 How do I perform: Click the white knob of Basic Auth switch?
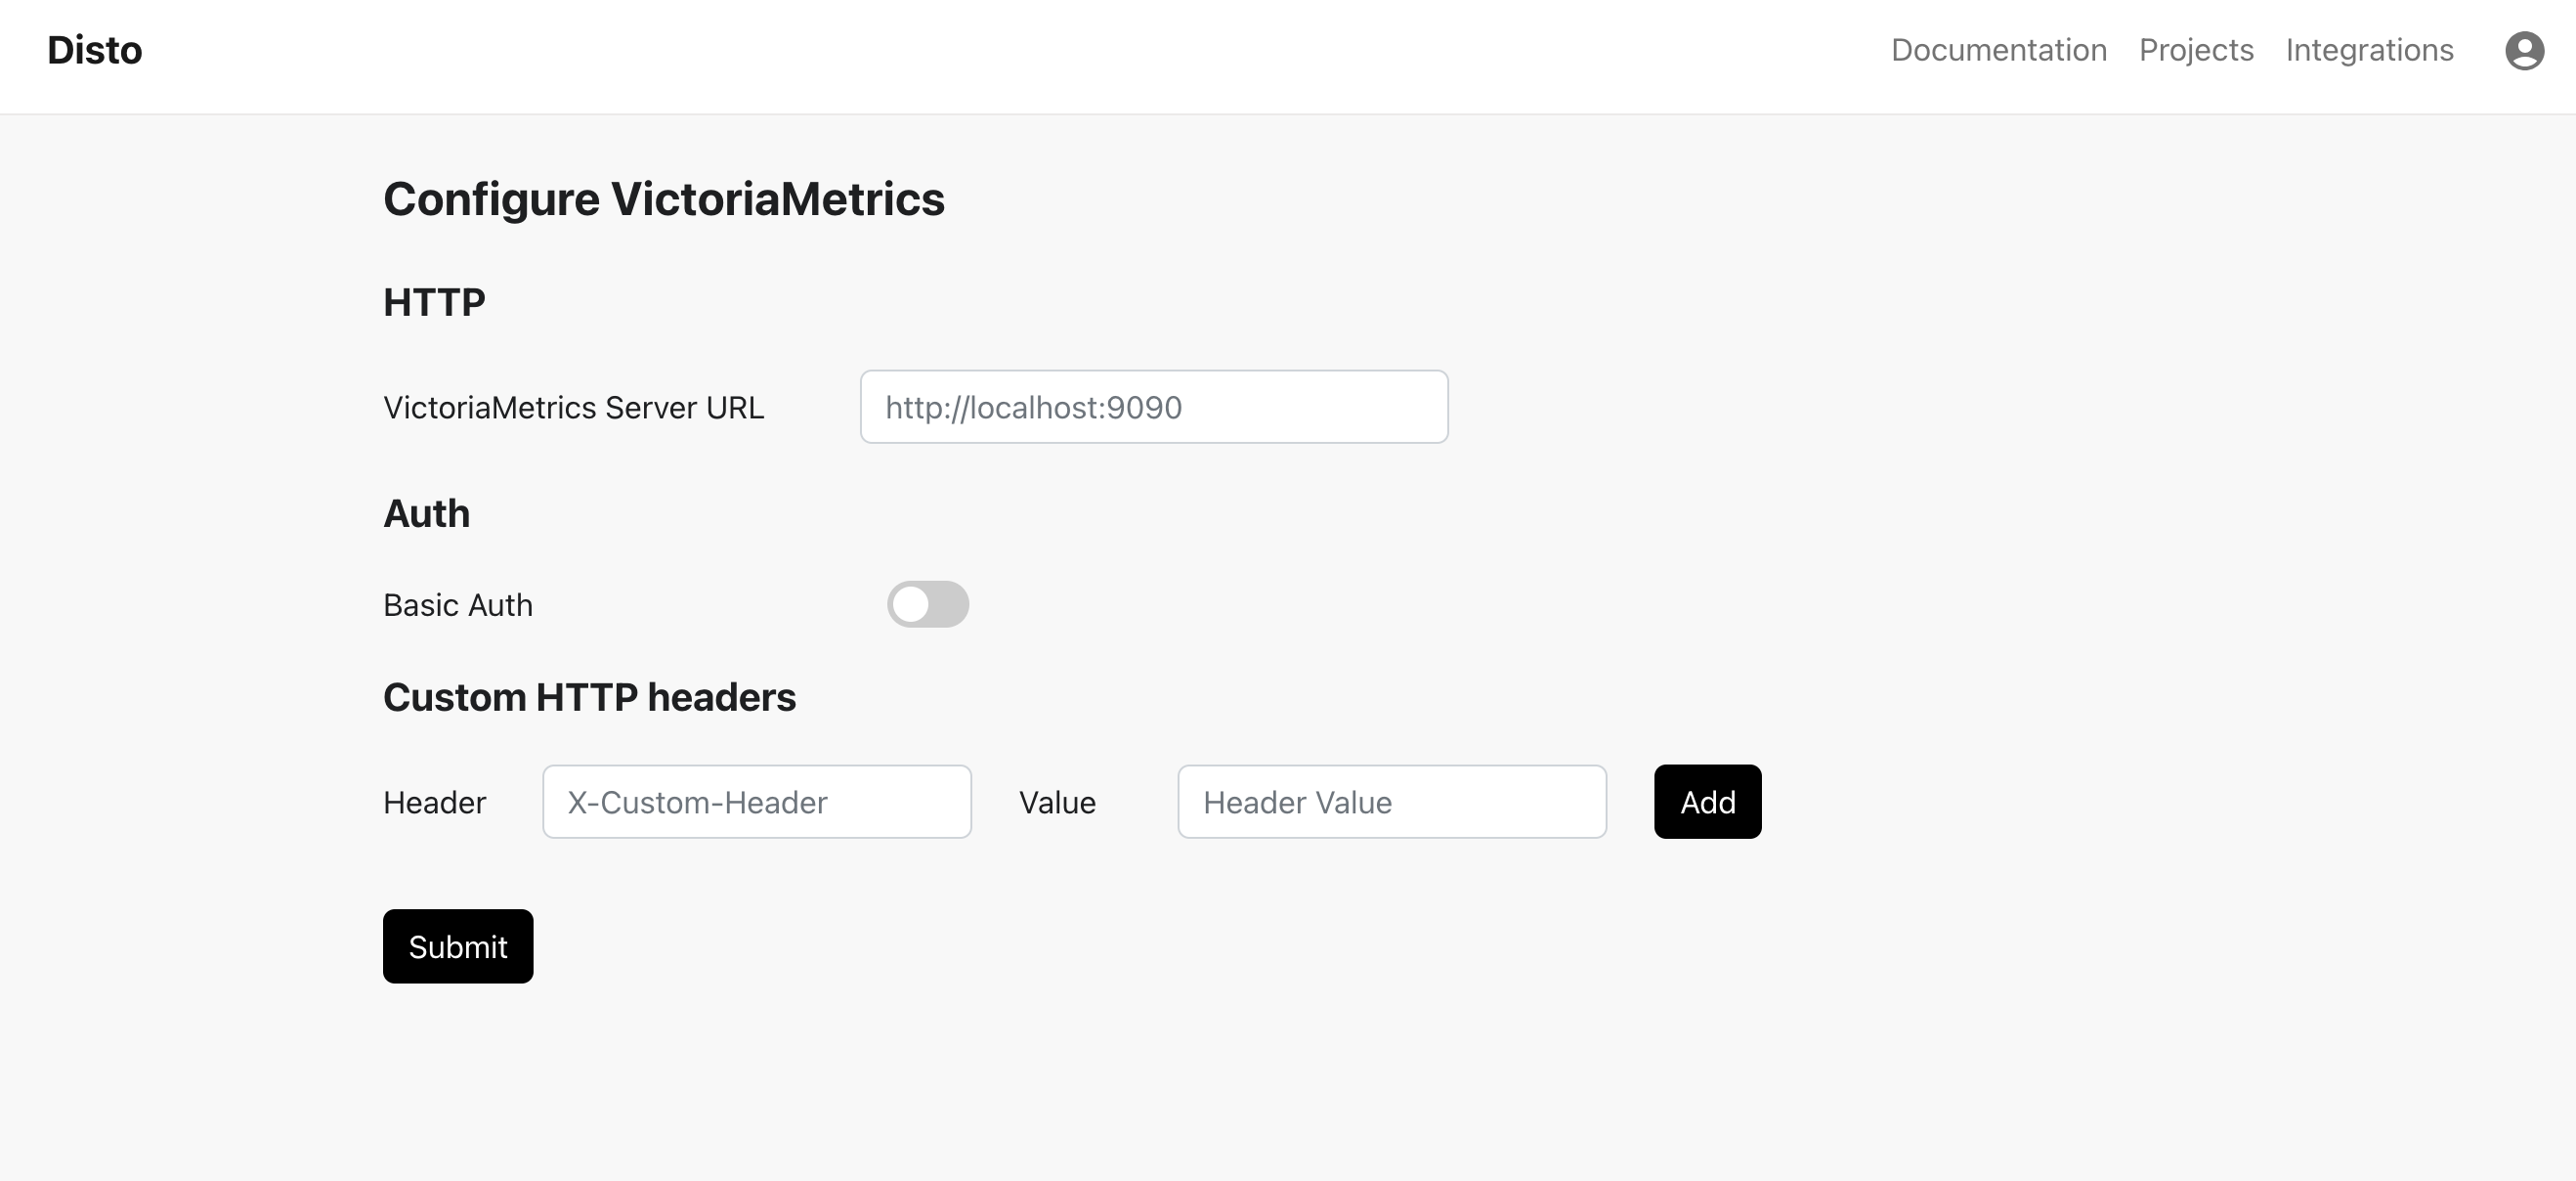click(911, 604)
